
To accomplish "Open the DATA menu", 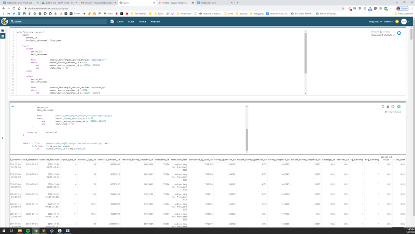I will click(x=120, y=21).
